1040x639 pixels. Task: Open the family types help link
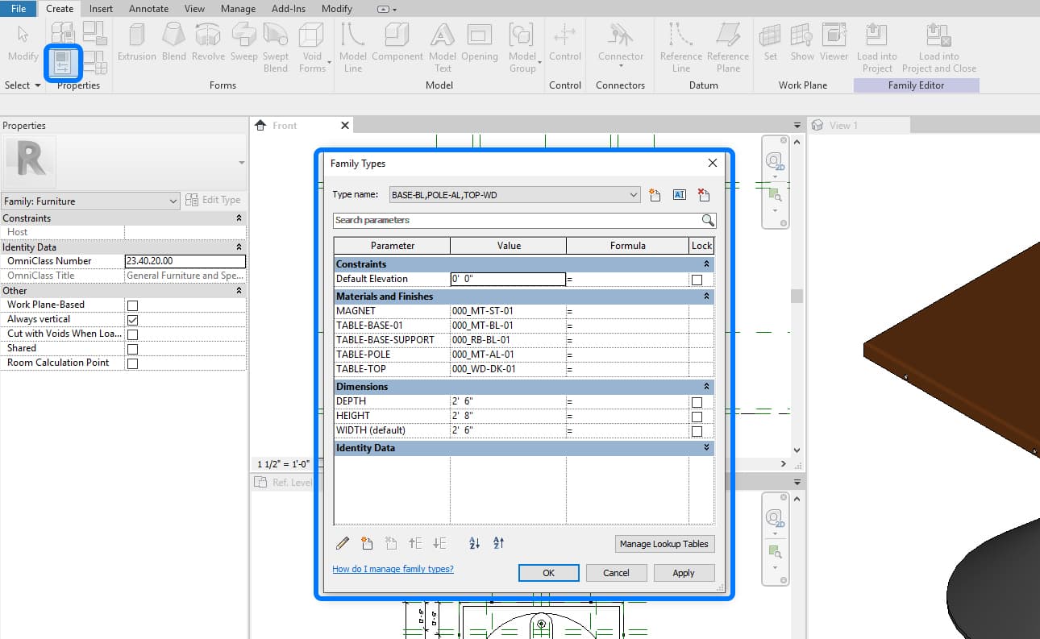393,568
